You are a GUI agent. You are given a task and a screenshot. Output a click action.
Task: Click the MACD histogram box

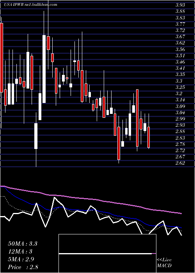click(x=107, y=253)
